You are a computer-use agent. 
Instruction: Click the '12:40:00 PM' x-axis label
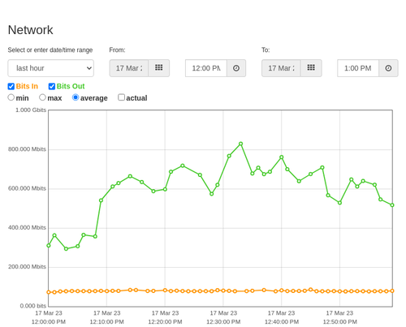282,322
